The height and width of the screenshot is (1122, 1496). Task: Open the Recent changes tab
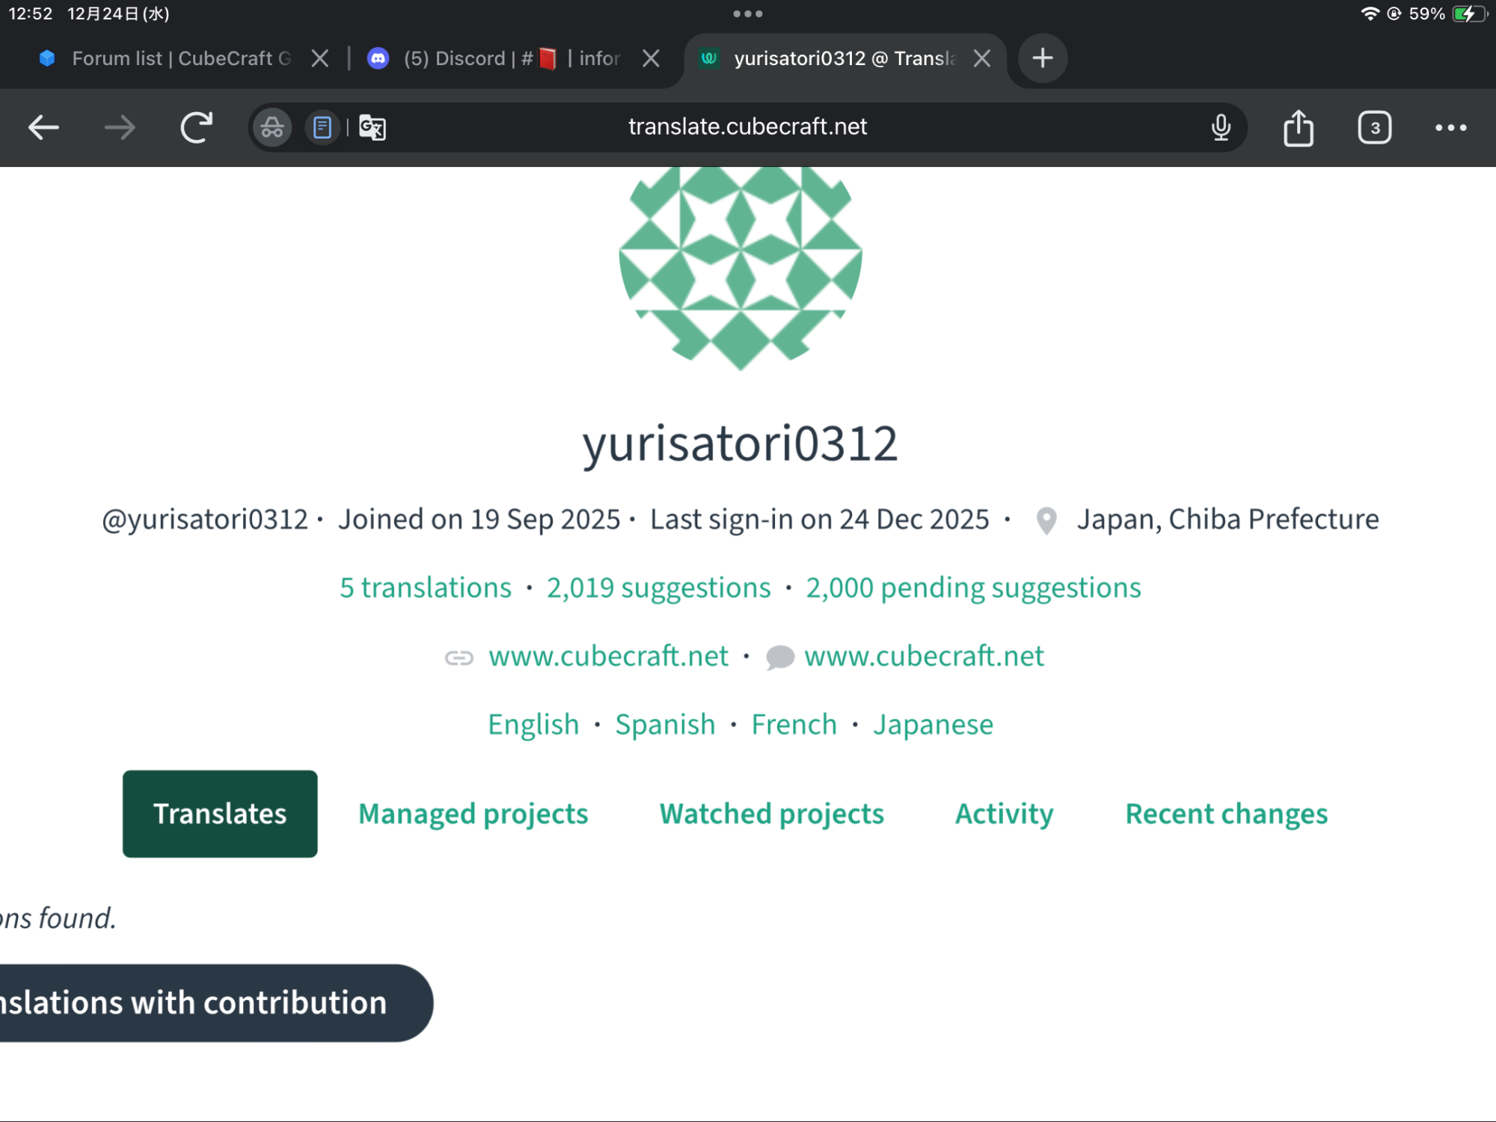pos(1227,814)
